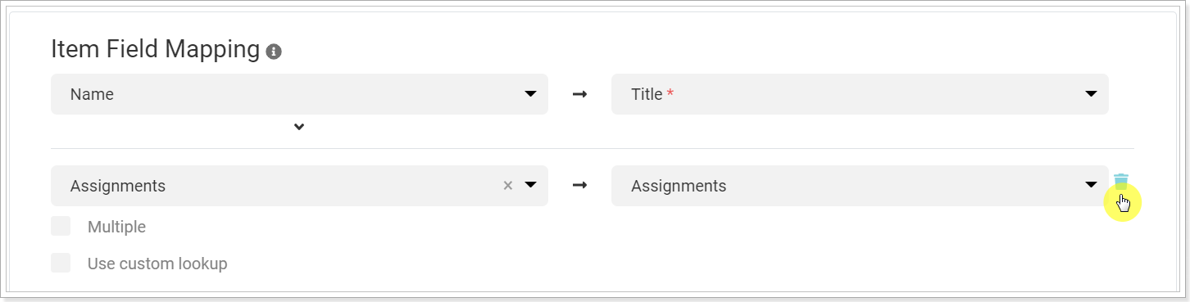
Task: Open the Title dropdown via its caret
Action: coord(1091,94)
